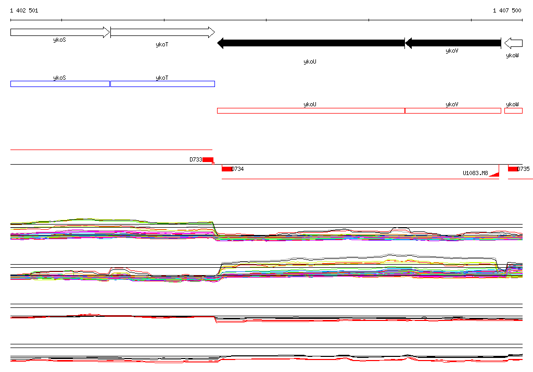Click the D734 text label

(237, 169)
